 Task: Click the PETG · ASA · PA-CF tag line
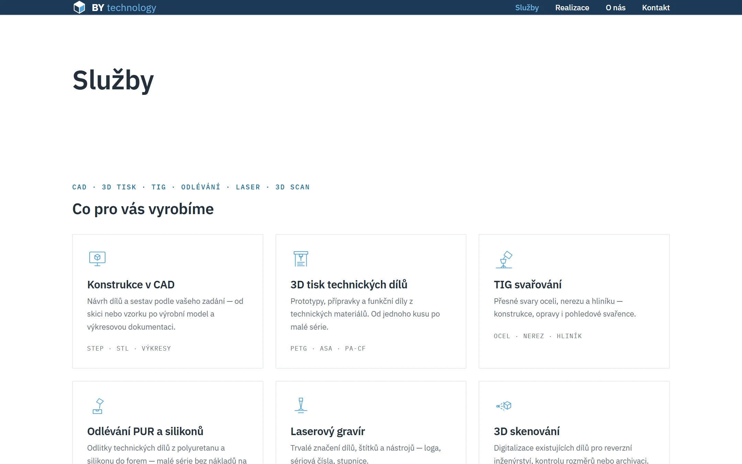[328, 349]
